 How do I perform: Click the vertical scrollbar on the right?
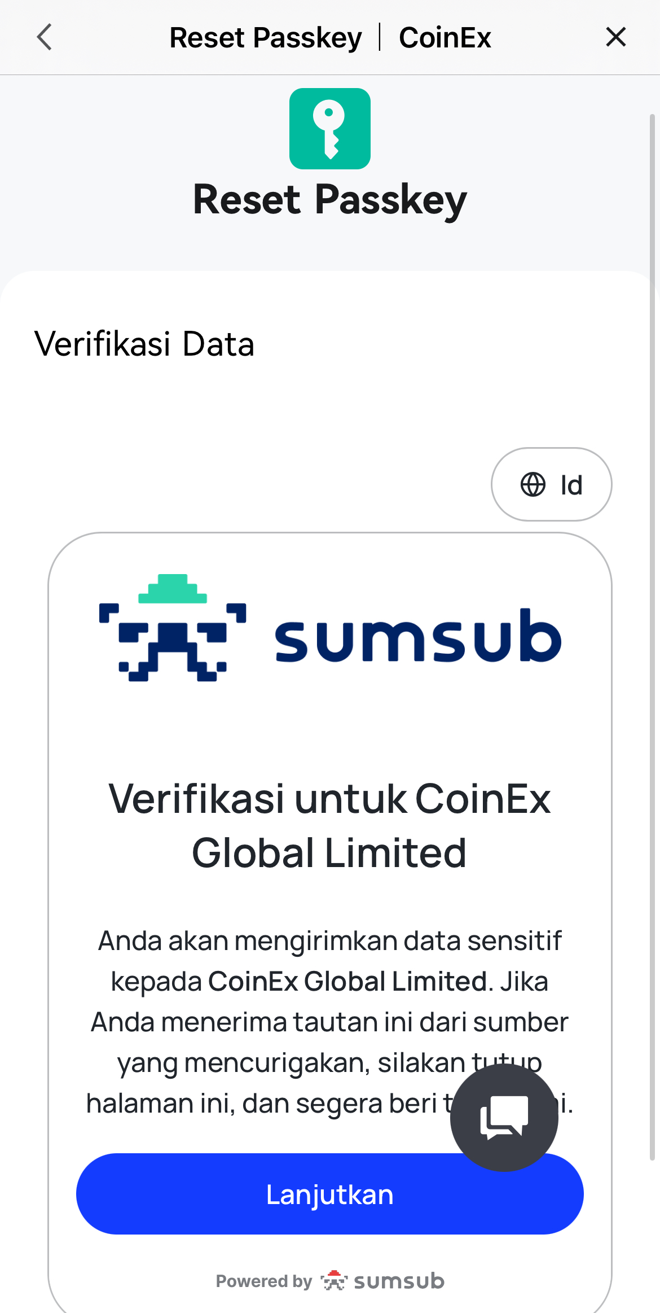click(x=652, y=637)
